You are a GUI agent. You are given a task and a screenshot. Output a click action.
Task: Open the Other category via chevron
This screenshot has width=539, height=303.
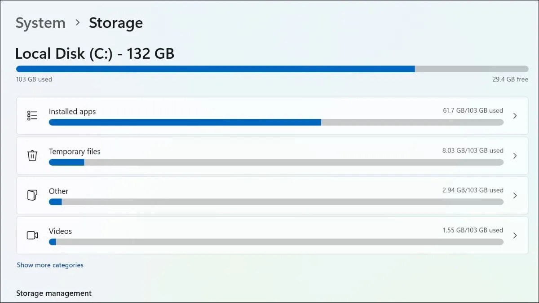tap(515, 195)
